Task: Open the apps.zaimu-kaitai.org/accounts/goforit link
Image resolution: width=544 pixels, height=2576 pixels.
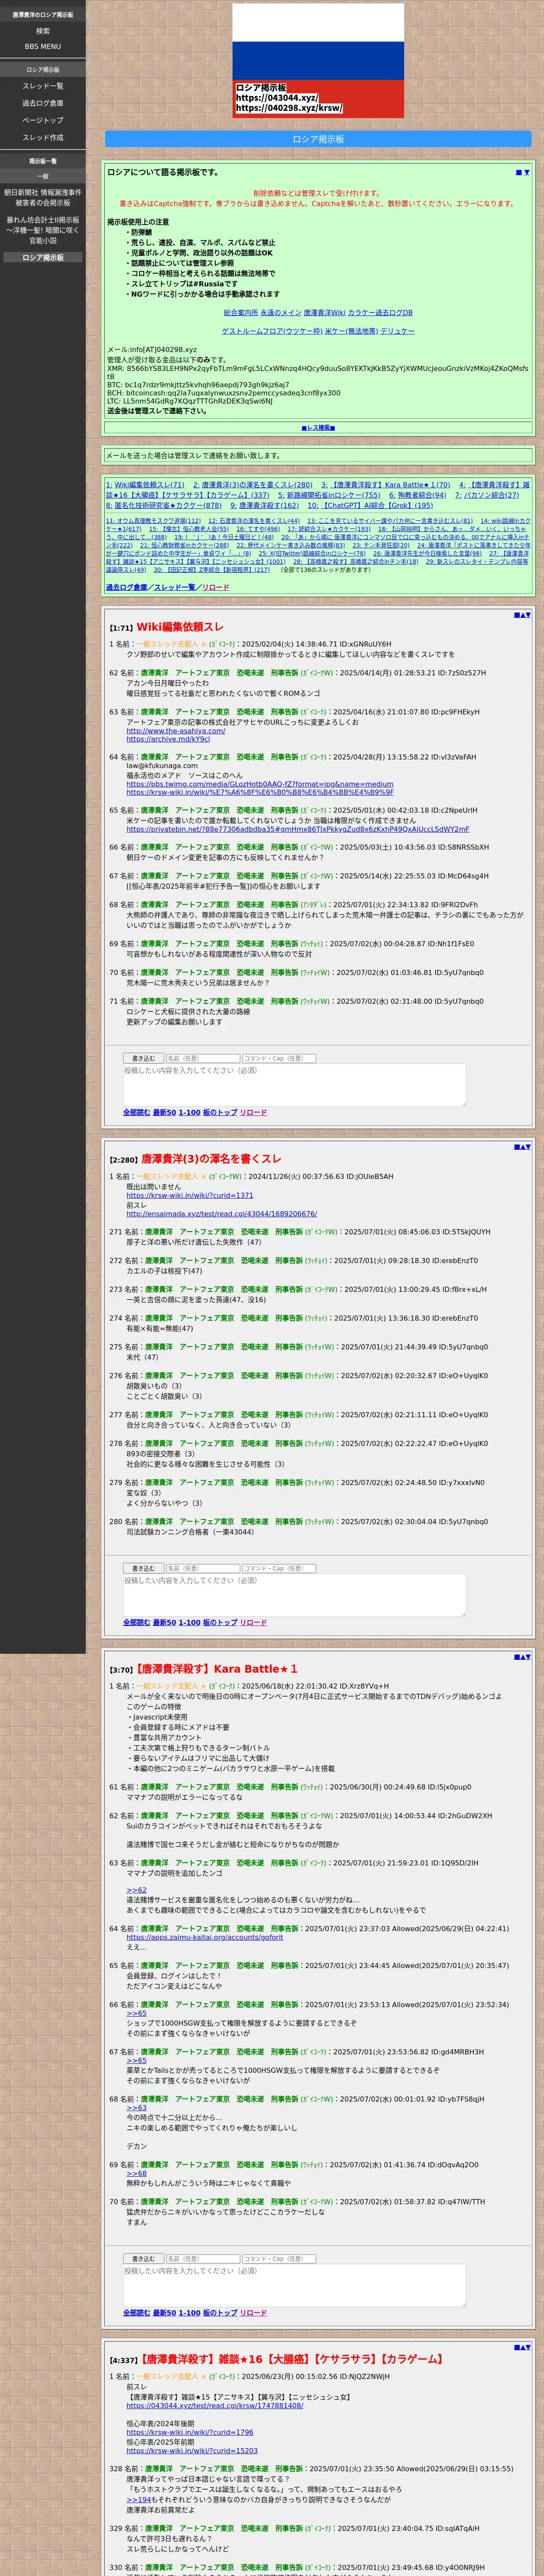Action: tap(205, 1937)
